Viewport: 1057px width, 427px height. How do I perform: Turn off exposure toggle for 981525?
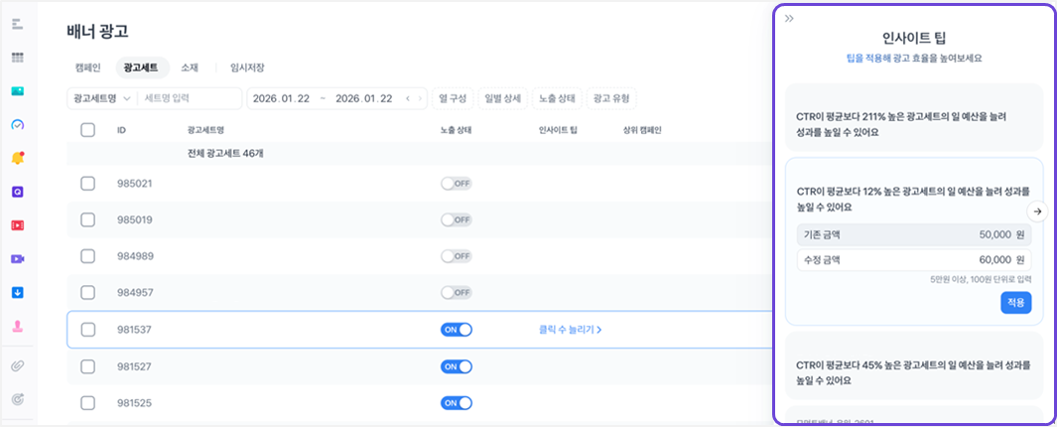457,403
